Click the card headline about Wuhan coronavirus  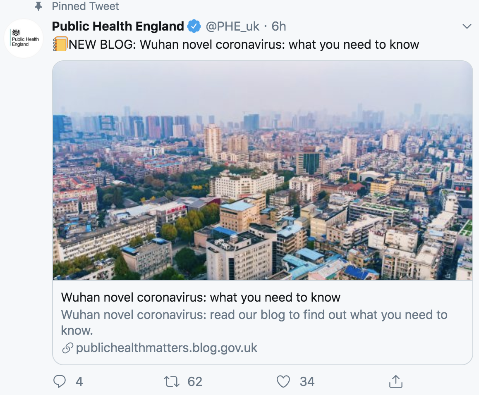201,297
